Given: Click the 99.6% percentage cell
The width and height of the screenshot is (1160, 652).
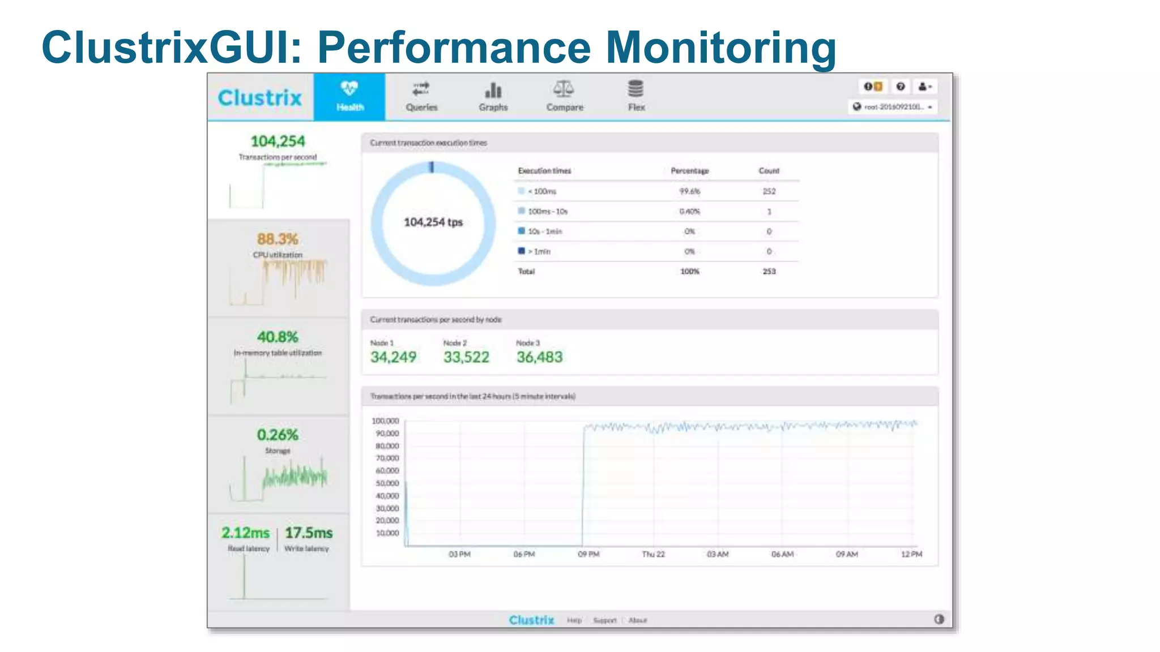Looking at the screenshot, I should point(689,191).
